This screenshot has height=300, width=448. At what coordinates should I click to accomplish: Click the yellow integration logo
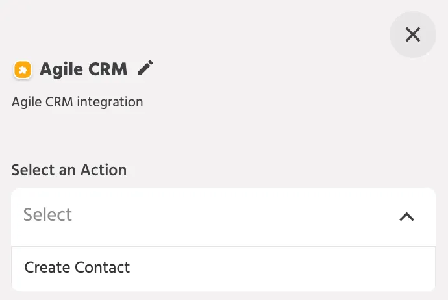[23, 69]
